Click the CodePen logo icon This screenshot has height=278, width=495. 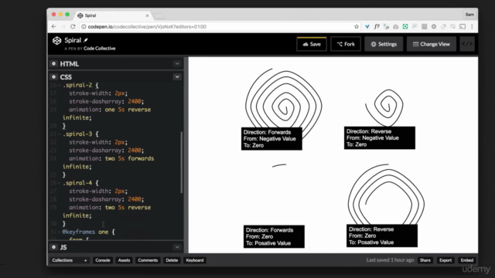(56, 41)
